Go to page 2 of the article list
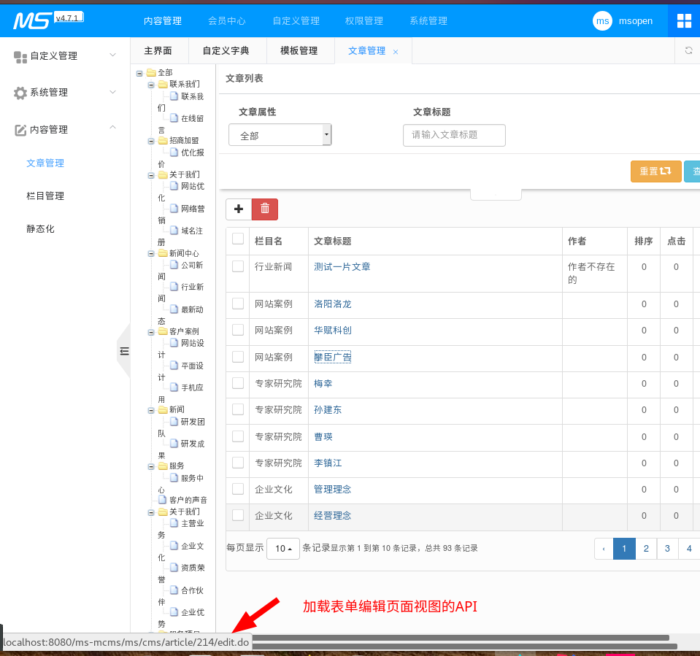 tap(646, 549)
